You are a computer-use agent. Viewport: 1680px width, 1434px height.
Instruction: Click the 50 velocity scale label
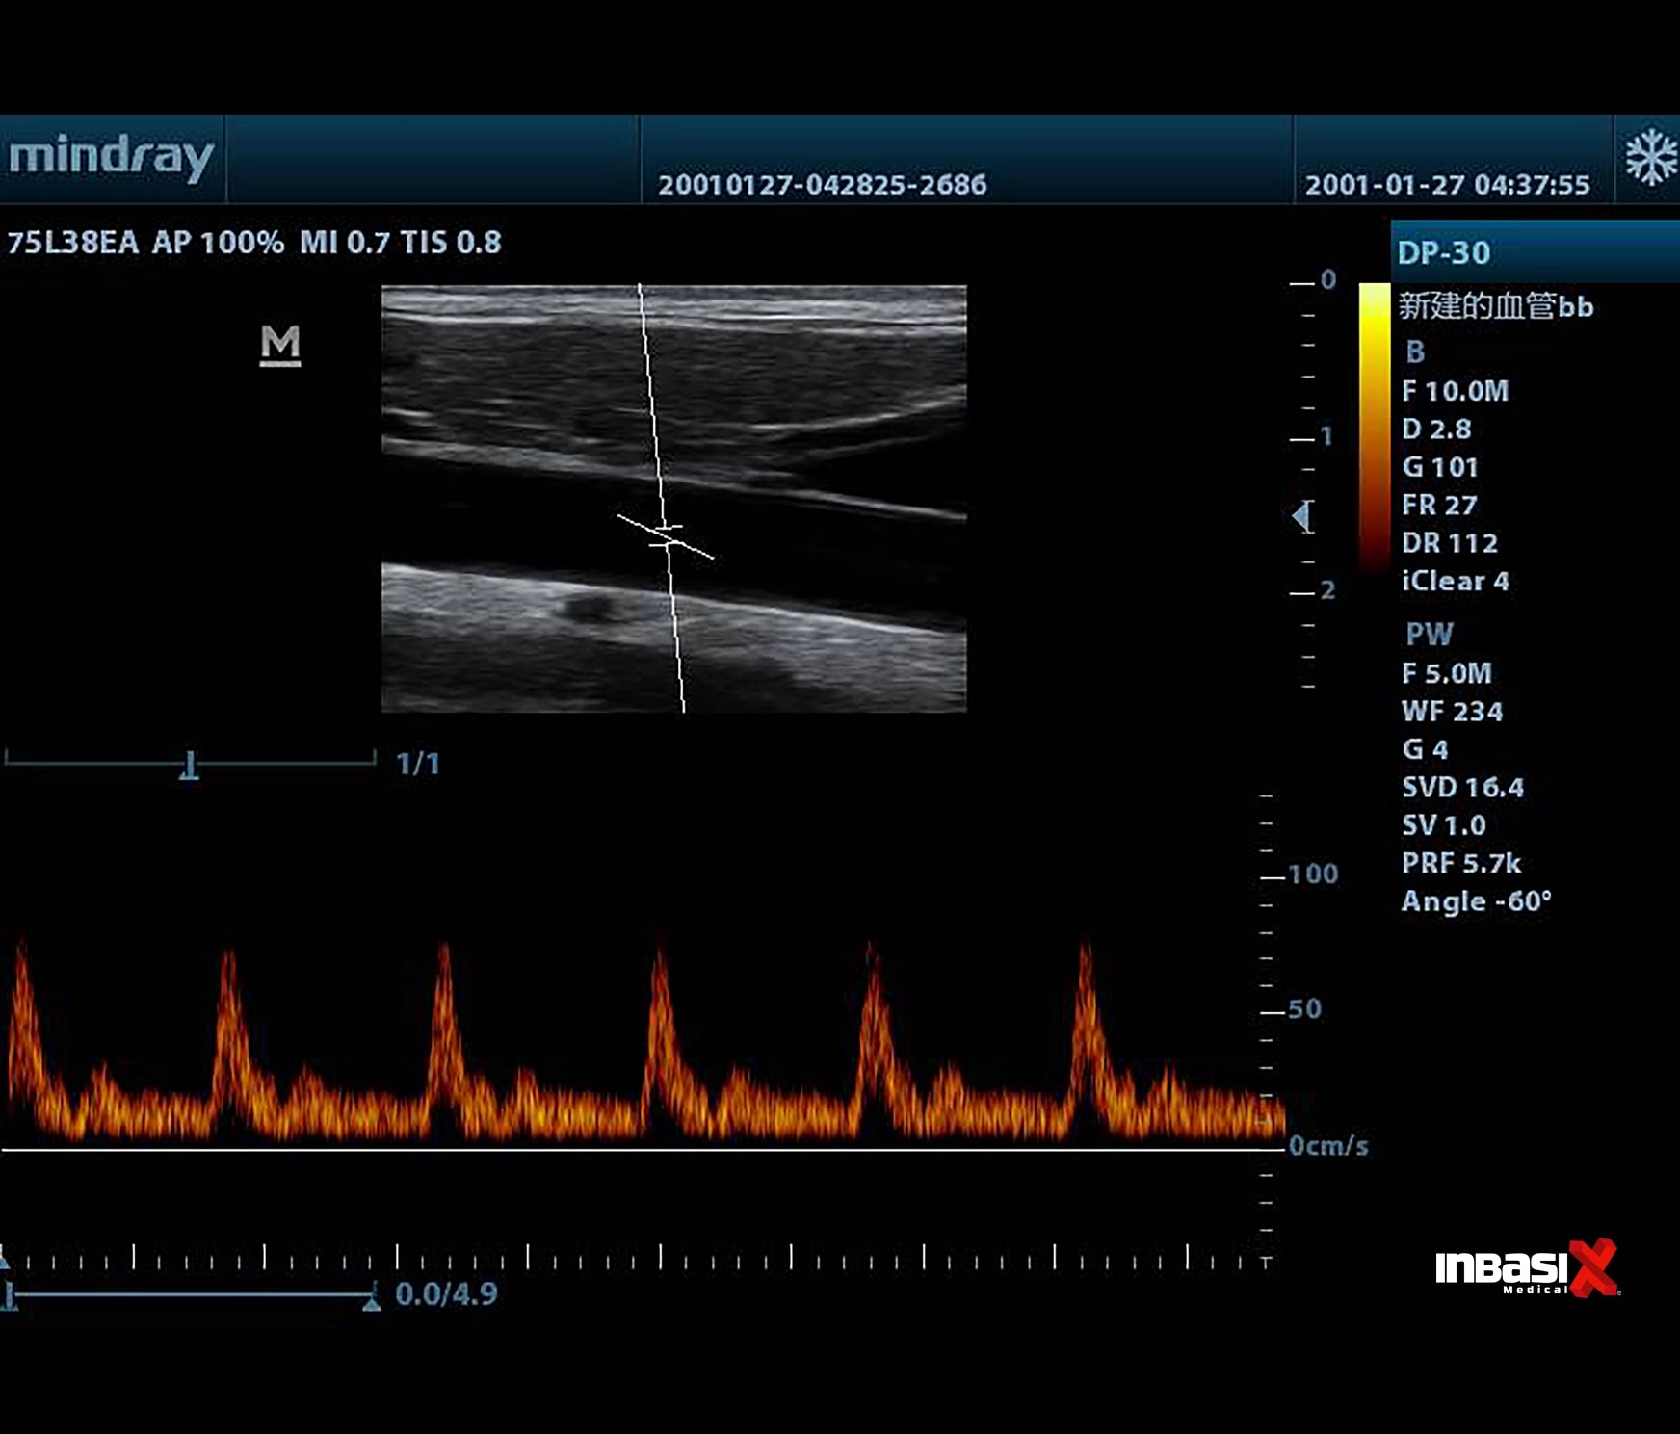pos(1305,1009)
